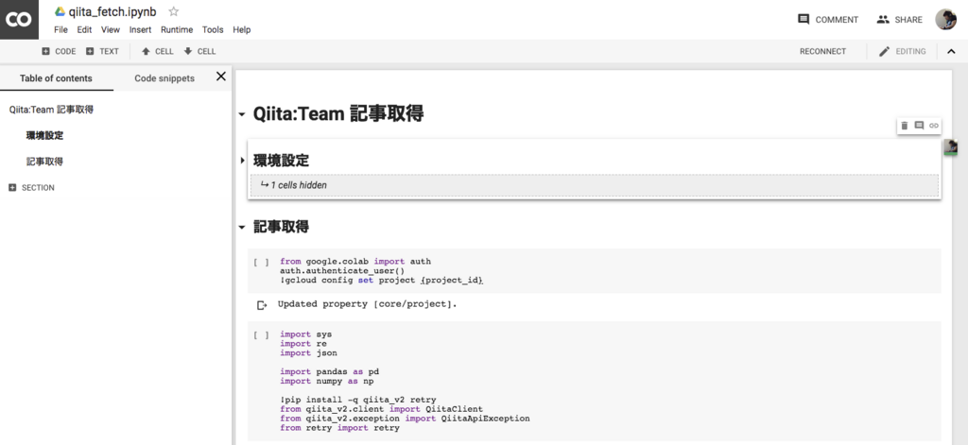Click Reconnect to the runtime
968x445 pixels.
click(x=822, y=51)
